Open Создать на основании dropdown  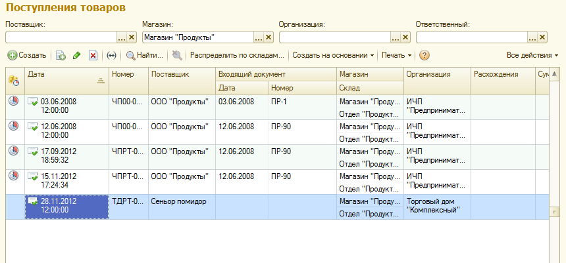(x=333, y=55)
